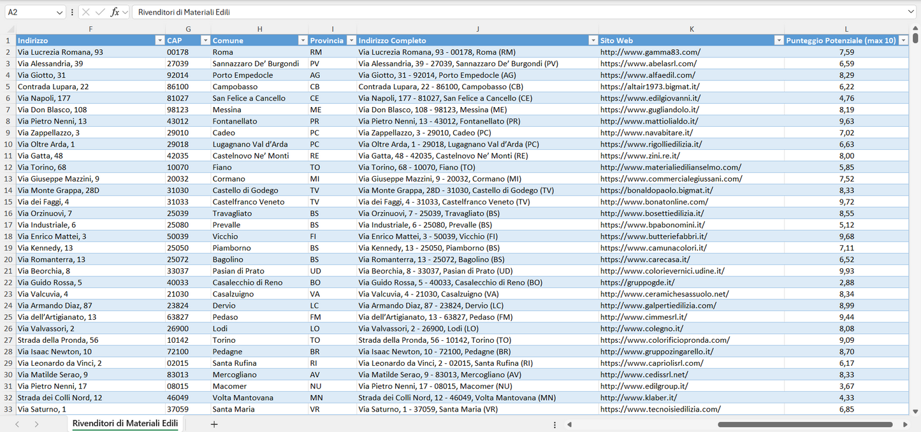Expand the Name Box dropdown arrow

pos(59,12)
